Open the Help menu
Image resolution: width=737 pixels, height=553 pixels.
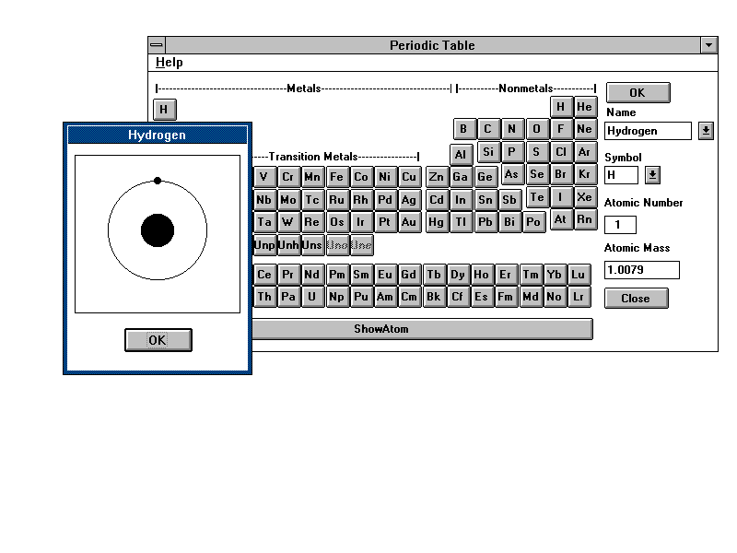pyautogui.click(x=170, y=63)
